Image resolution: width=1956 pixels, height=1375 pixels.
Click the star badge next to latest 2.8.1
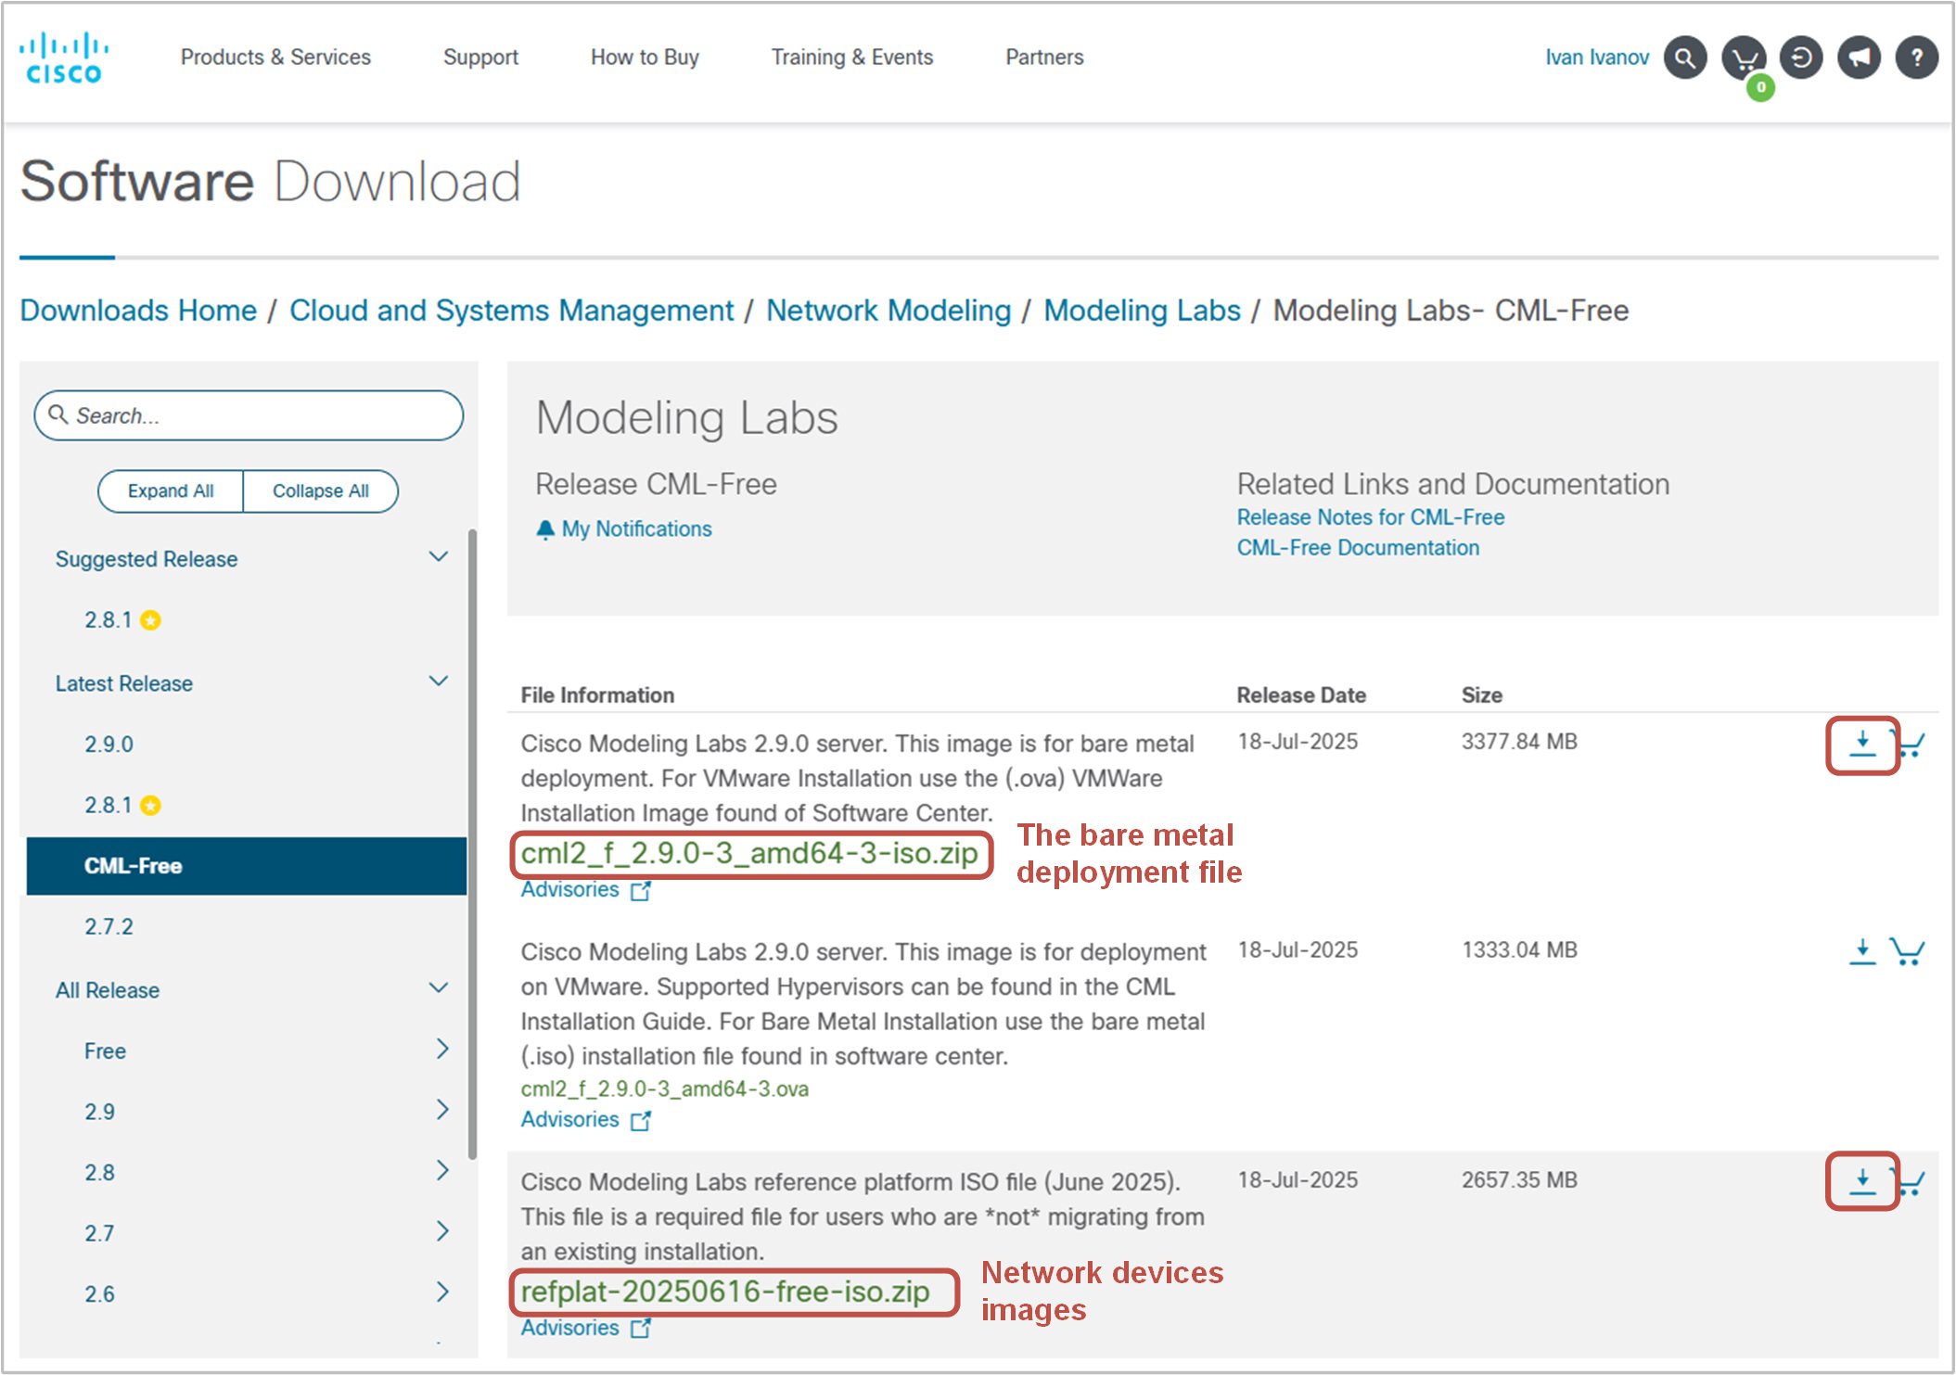(150, 806)
